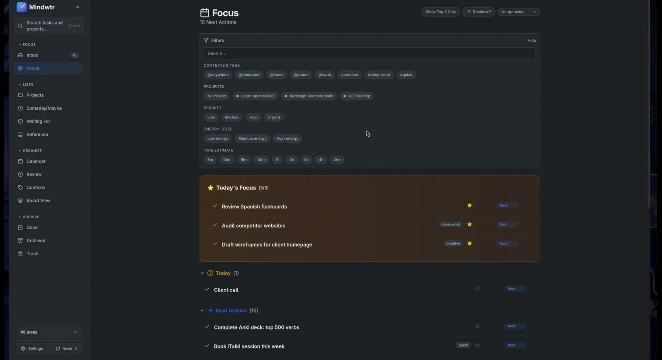The width and height of the screenshot is (662, 360).
Task: Toggle the Details off button
Action: pos(478,12)
